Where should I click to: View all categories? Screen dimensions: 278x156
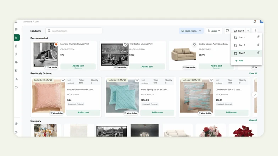pos(252,120)
